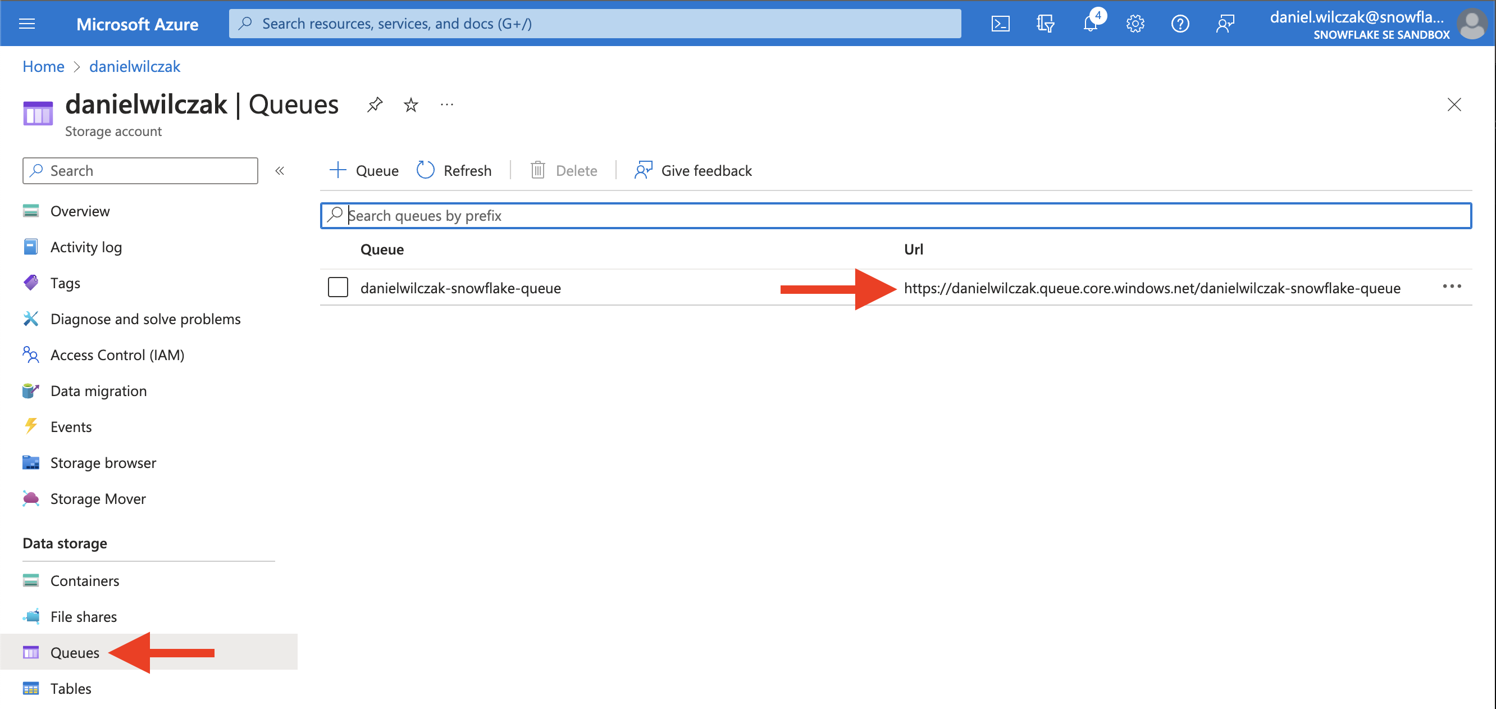Go to Home breadcrumb
The height and width of the screenshot is (709, 1496).
[x=44, y=67]
